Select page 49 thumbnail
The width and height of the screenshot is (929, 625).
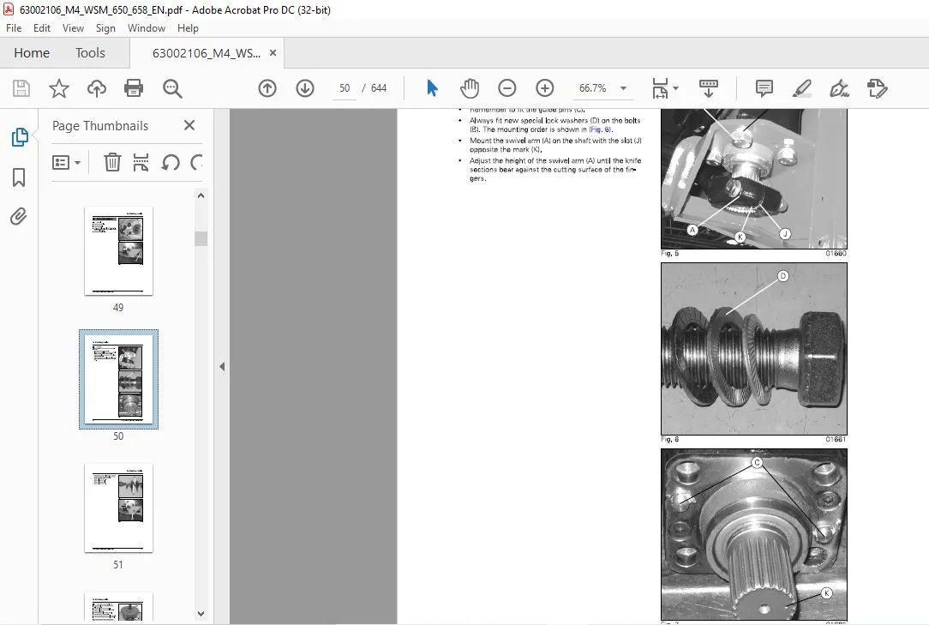tap(118, 251)
